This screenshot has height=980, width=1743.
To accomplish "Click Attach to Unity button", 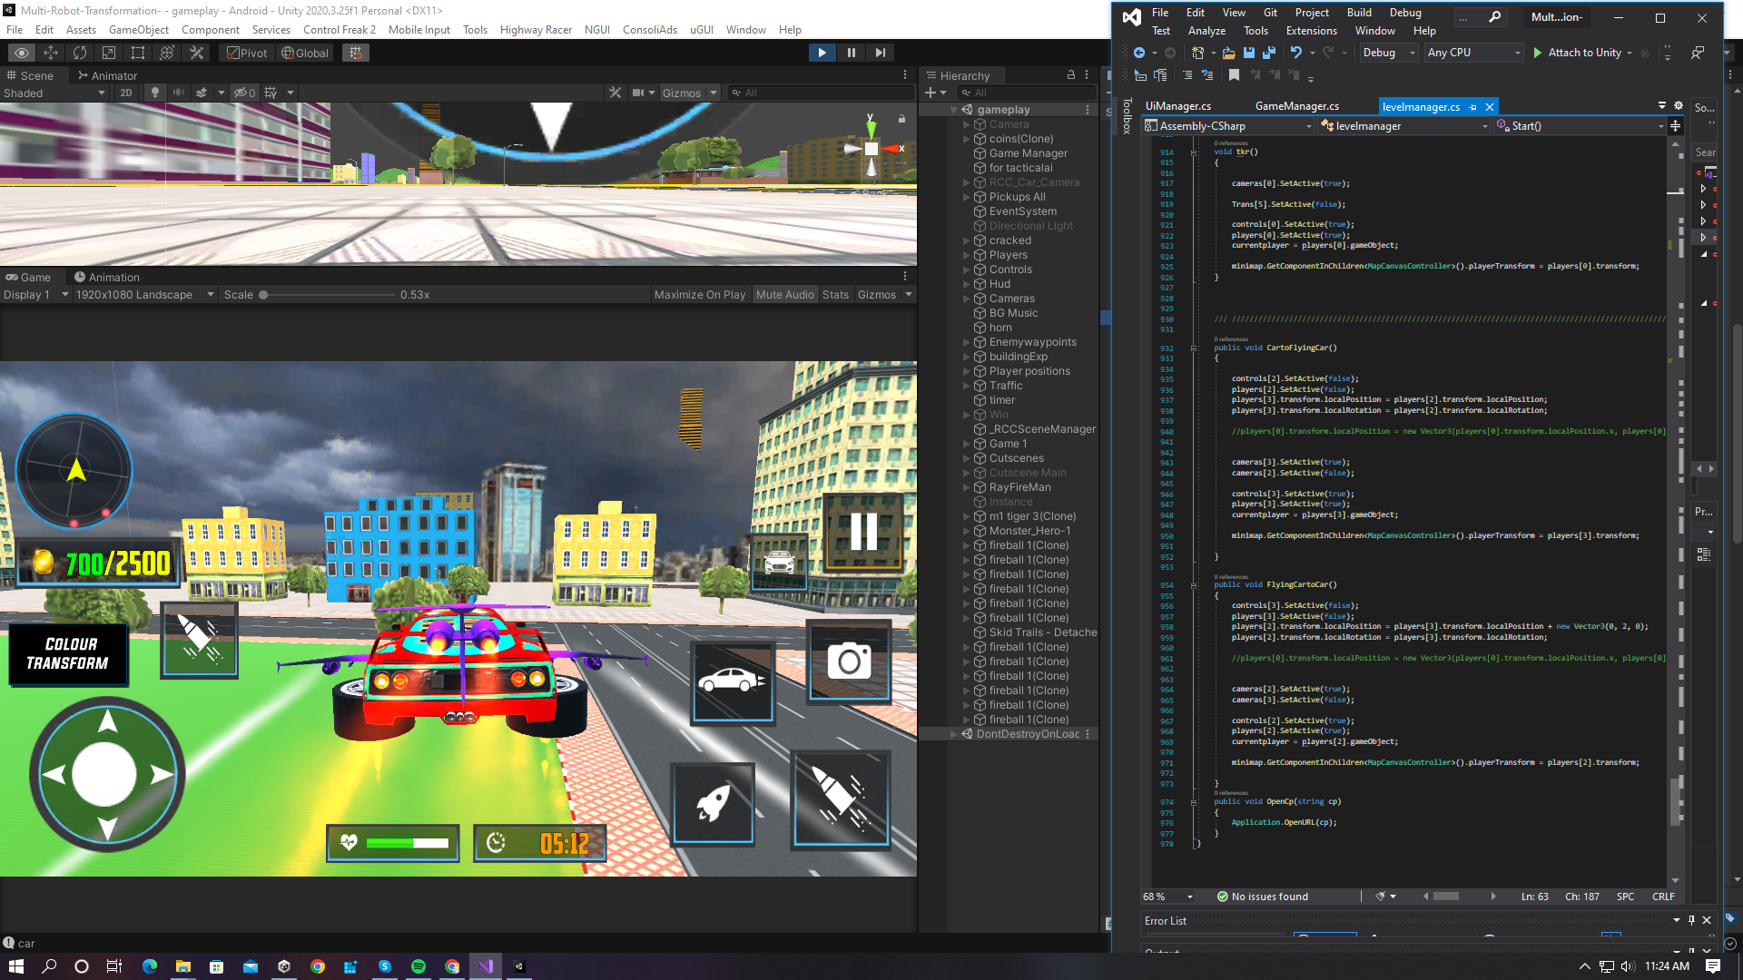I will (x=1583, y=53).
